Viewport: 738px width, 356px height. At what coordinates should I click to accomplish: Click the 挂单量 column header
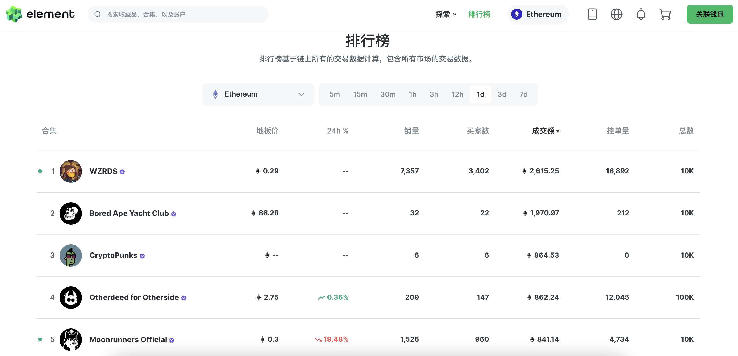(618, 131)
